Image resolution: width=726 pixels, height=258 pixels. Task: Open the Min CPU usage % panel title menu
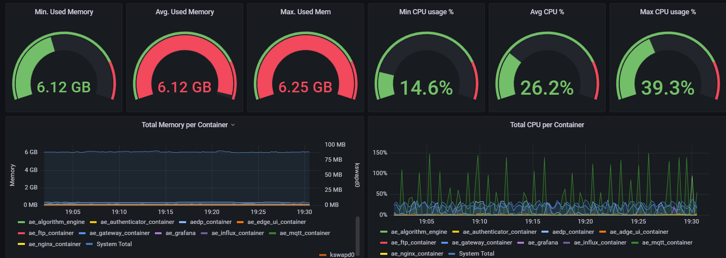tap(426, 12)
